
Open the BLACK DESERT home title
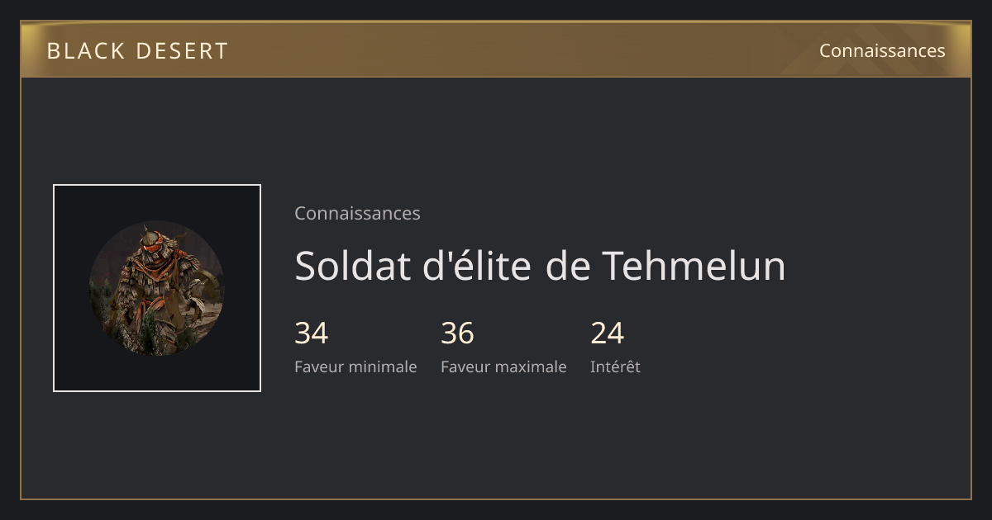click(x=137, y=51)
